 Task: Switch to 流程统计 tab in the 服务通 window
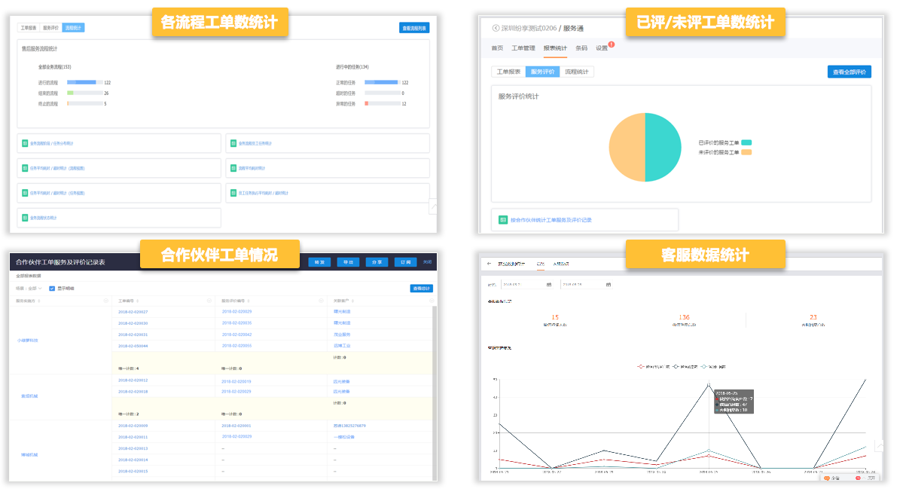(x=577, y=72)
